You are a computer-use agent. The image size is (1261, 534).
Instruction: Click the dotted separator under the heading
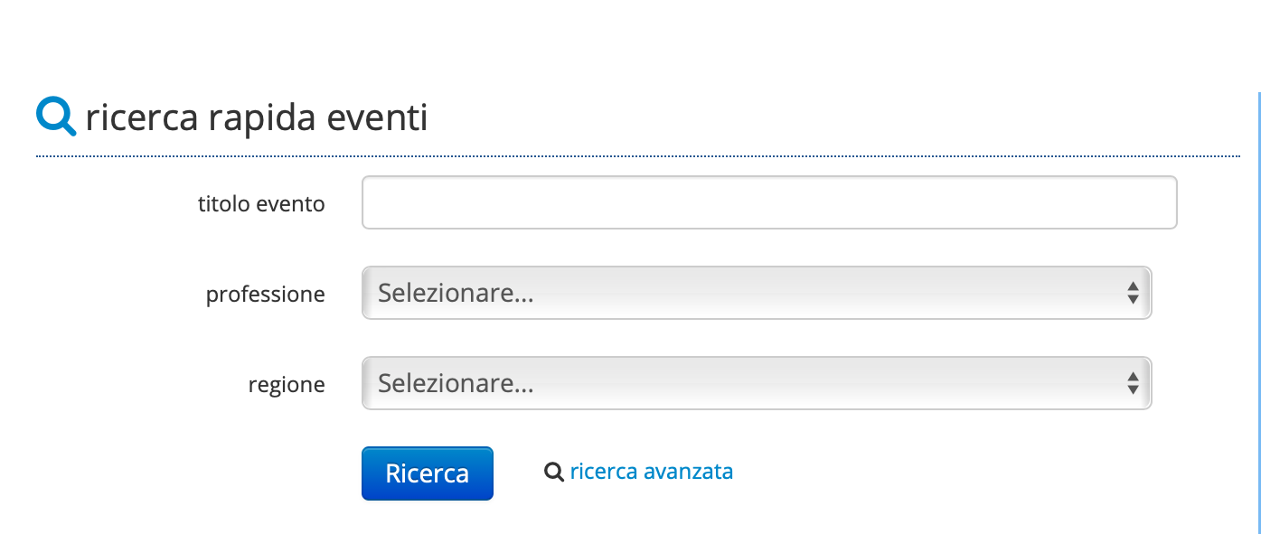638,156
